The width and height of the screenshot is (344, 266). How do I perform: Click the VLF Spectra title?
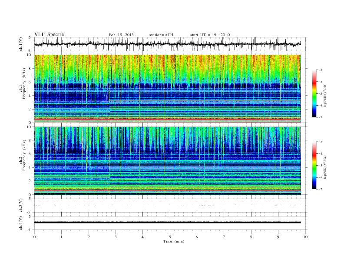[x=49, y=34]
